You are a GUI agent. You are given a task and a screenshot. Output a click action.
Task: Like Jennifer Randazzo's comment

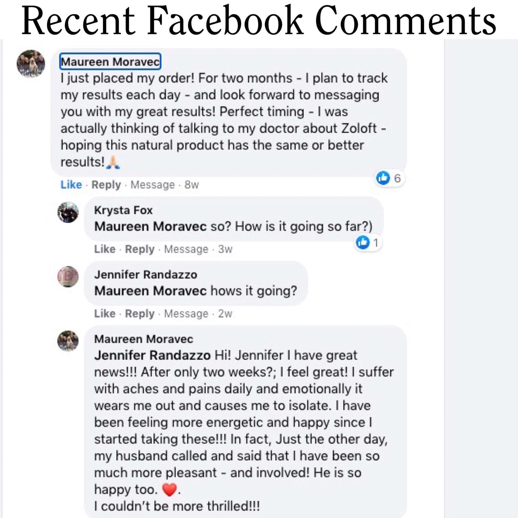[x=105, y=313]
